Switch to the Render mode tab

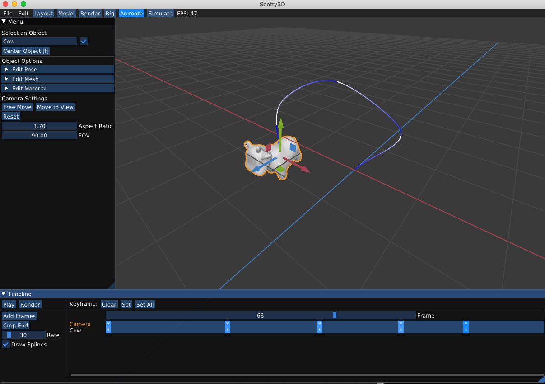(x=90, y=13)
